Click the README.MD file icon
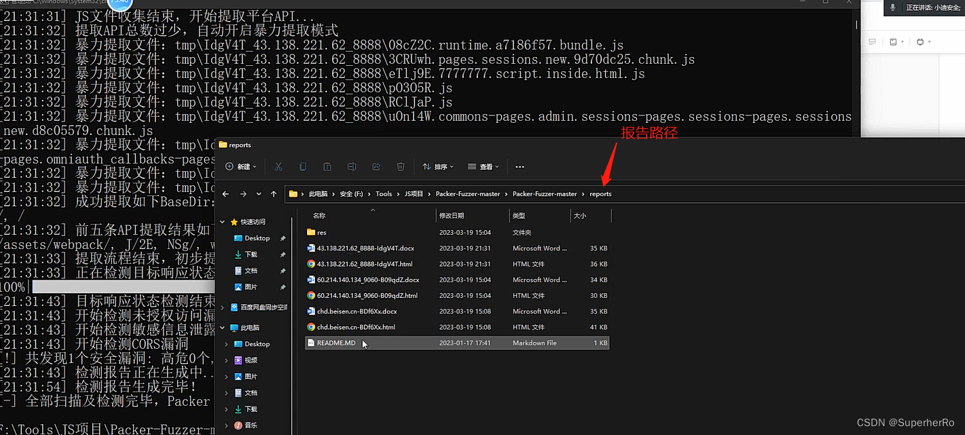The height and width of the screenshot is (435, 965). (311, 343)
